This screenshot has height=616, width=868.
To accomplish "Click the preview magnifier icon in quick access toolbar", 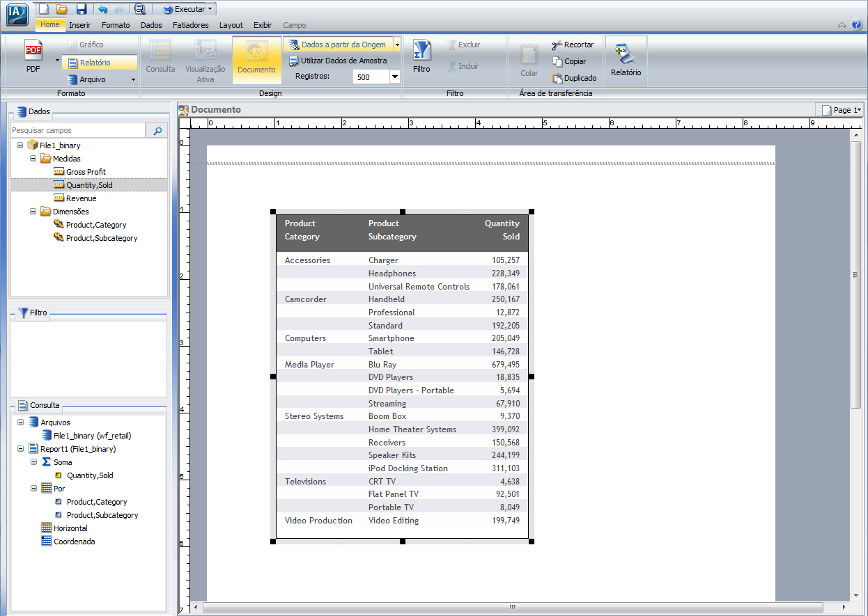I will pos(139,9).
